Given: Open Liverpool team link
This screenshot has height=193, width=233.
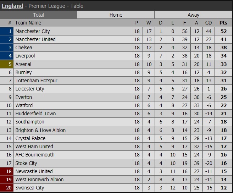Looking at the screenshot, I should coord(25,56).
